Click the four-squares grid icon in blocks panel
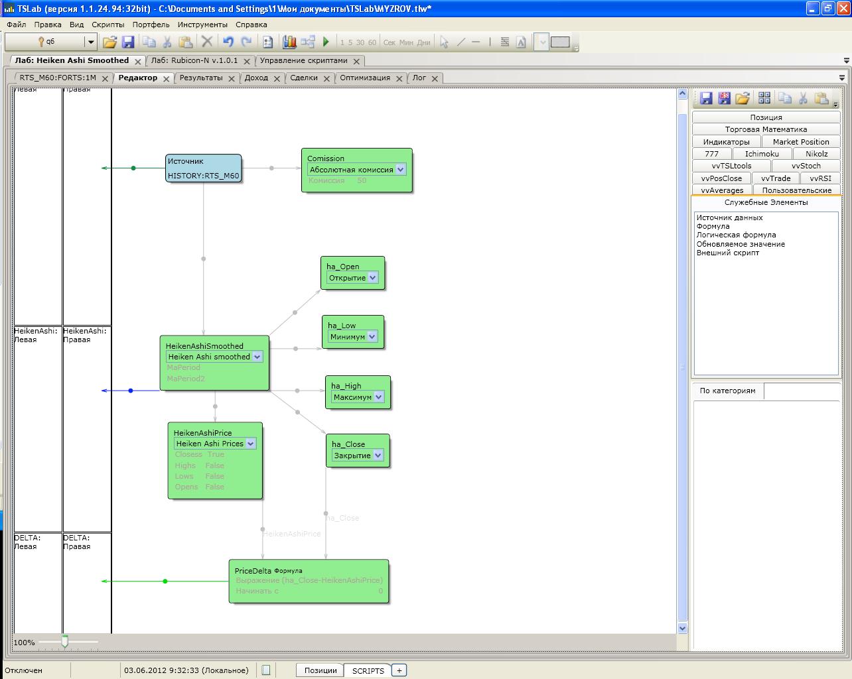Screen dimensions: 852x679 coord(764,98)
